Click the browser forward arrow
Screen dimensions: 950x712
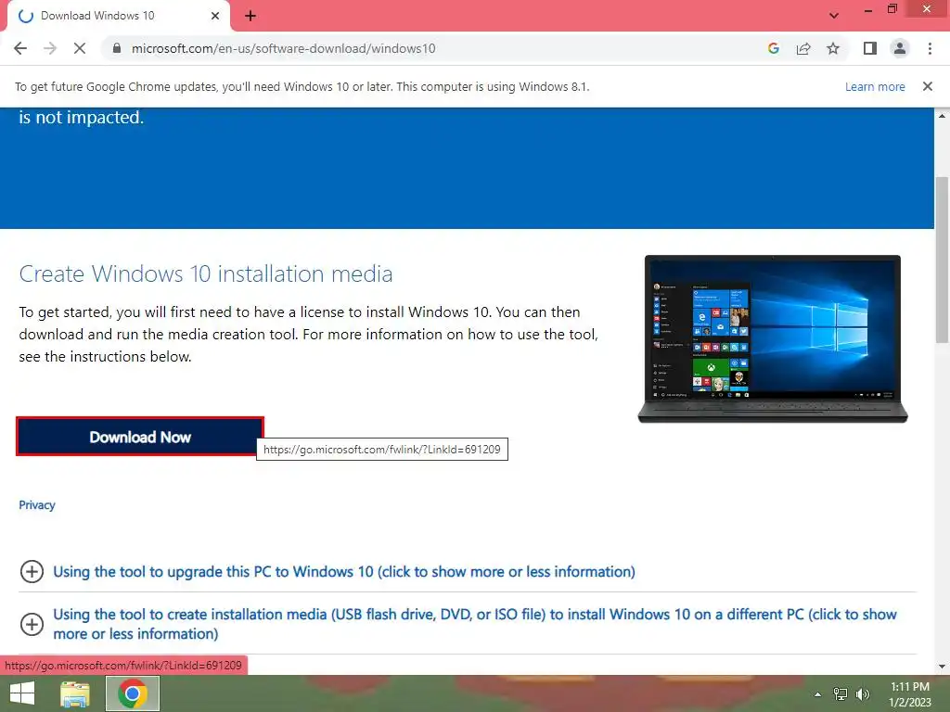[x=50, y=48]
